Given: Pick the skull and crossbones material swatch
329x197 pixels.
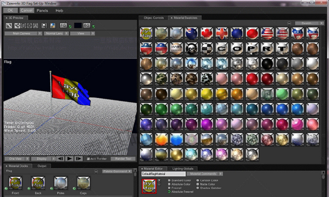Looking at the screenshot, I should pos(192,48).
